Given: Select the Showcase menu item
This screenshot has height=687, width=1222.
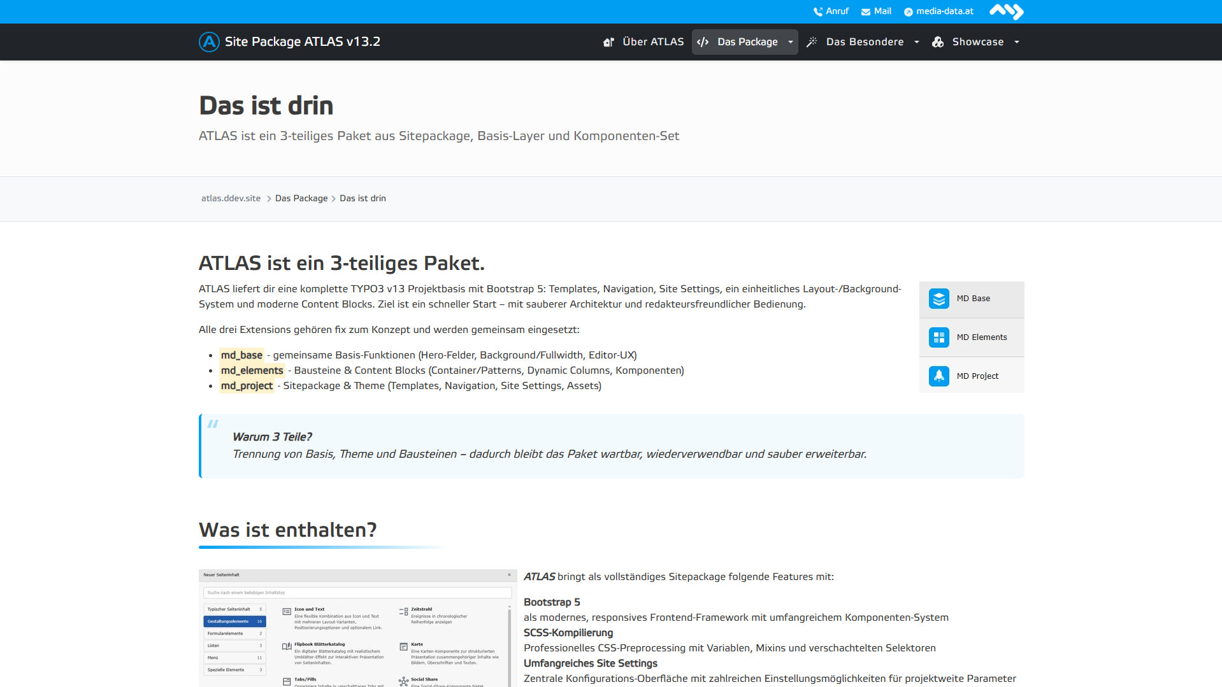Looking at the screenshot, I should click(x=977, y=42).
